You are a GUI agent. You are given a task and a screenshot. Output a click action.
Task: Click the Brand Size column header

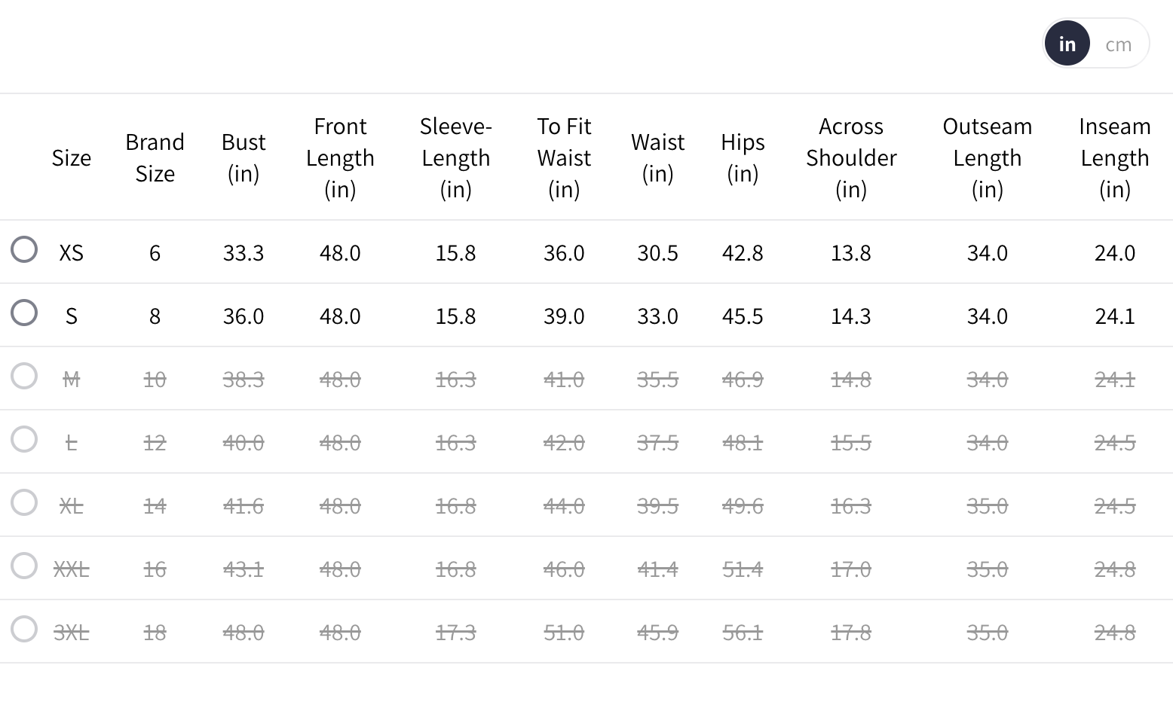tap(155, 158)
